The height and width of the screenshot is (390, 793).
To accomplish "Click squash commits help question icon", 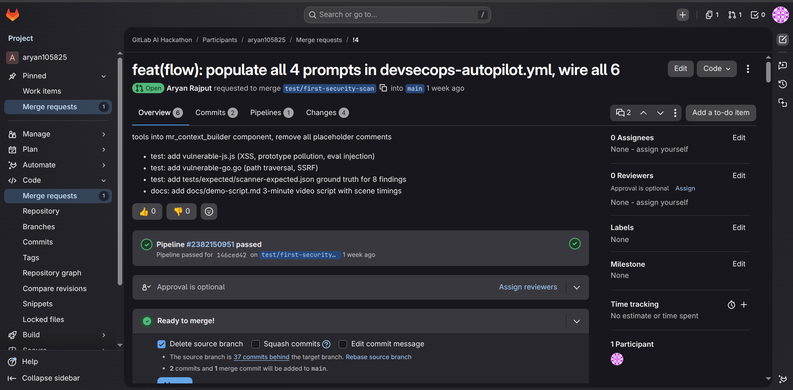I will click(x=326, y=344).
